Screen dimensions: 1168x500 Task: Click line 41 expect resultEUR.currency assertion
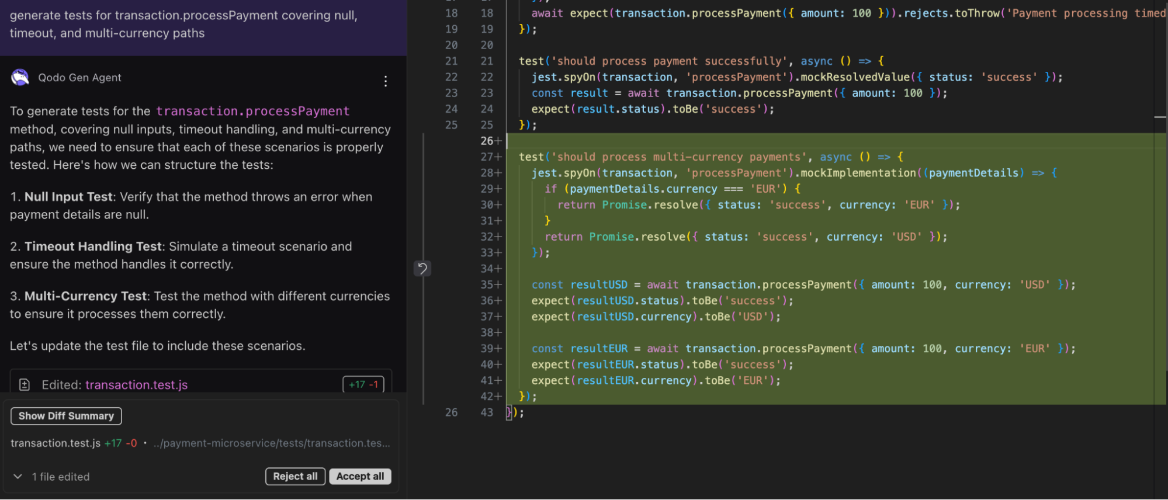click(656, 380)
